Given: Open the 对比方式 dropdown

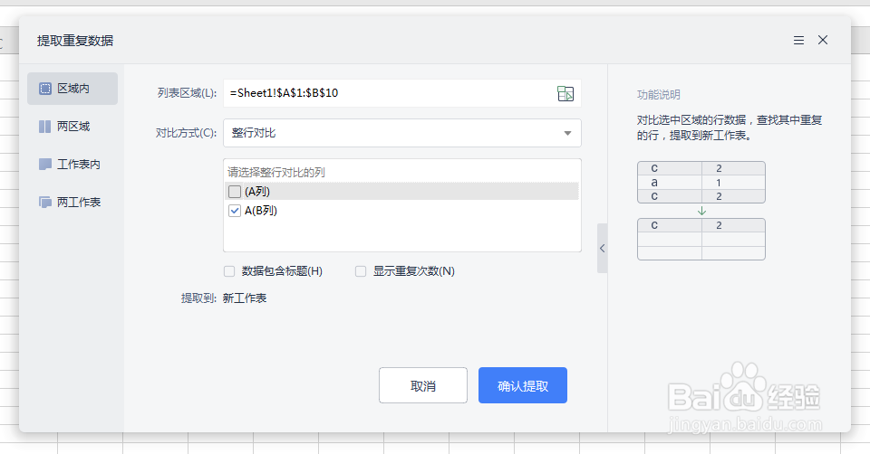Looking at the screenshot, I should point(402,133).
